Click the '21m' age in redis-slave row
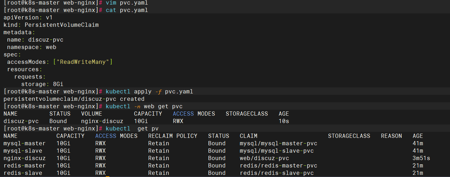450x177 pixels. tap(418, 173)
